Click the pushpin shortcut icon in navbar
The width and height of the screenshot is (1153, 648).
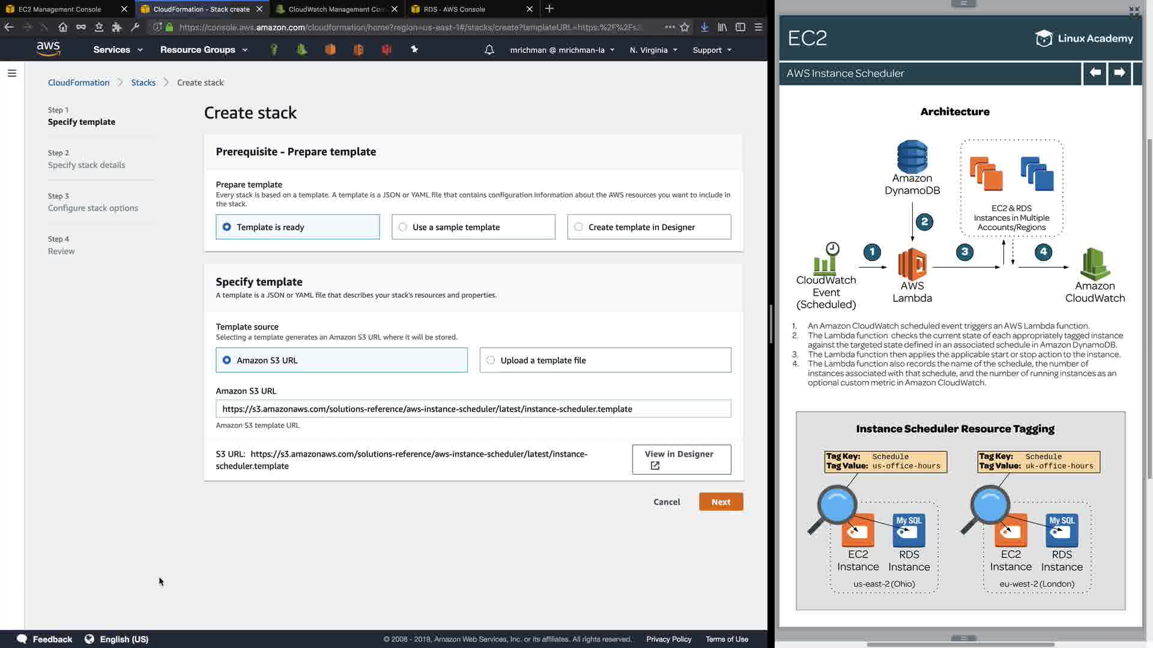coord(414,49)
